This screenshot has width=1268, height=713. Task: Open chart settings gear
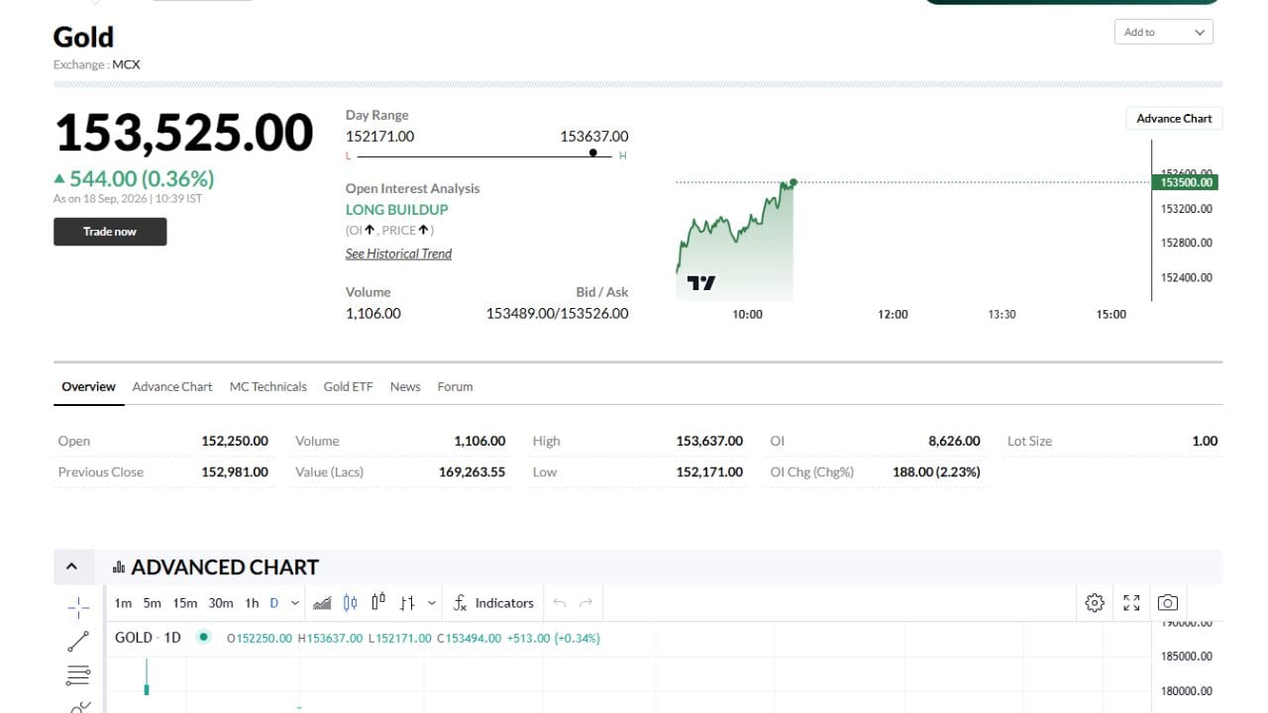(x=1095, y=602)
